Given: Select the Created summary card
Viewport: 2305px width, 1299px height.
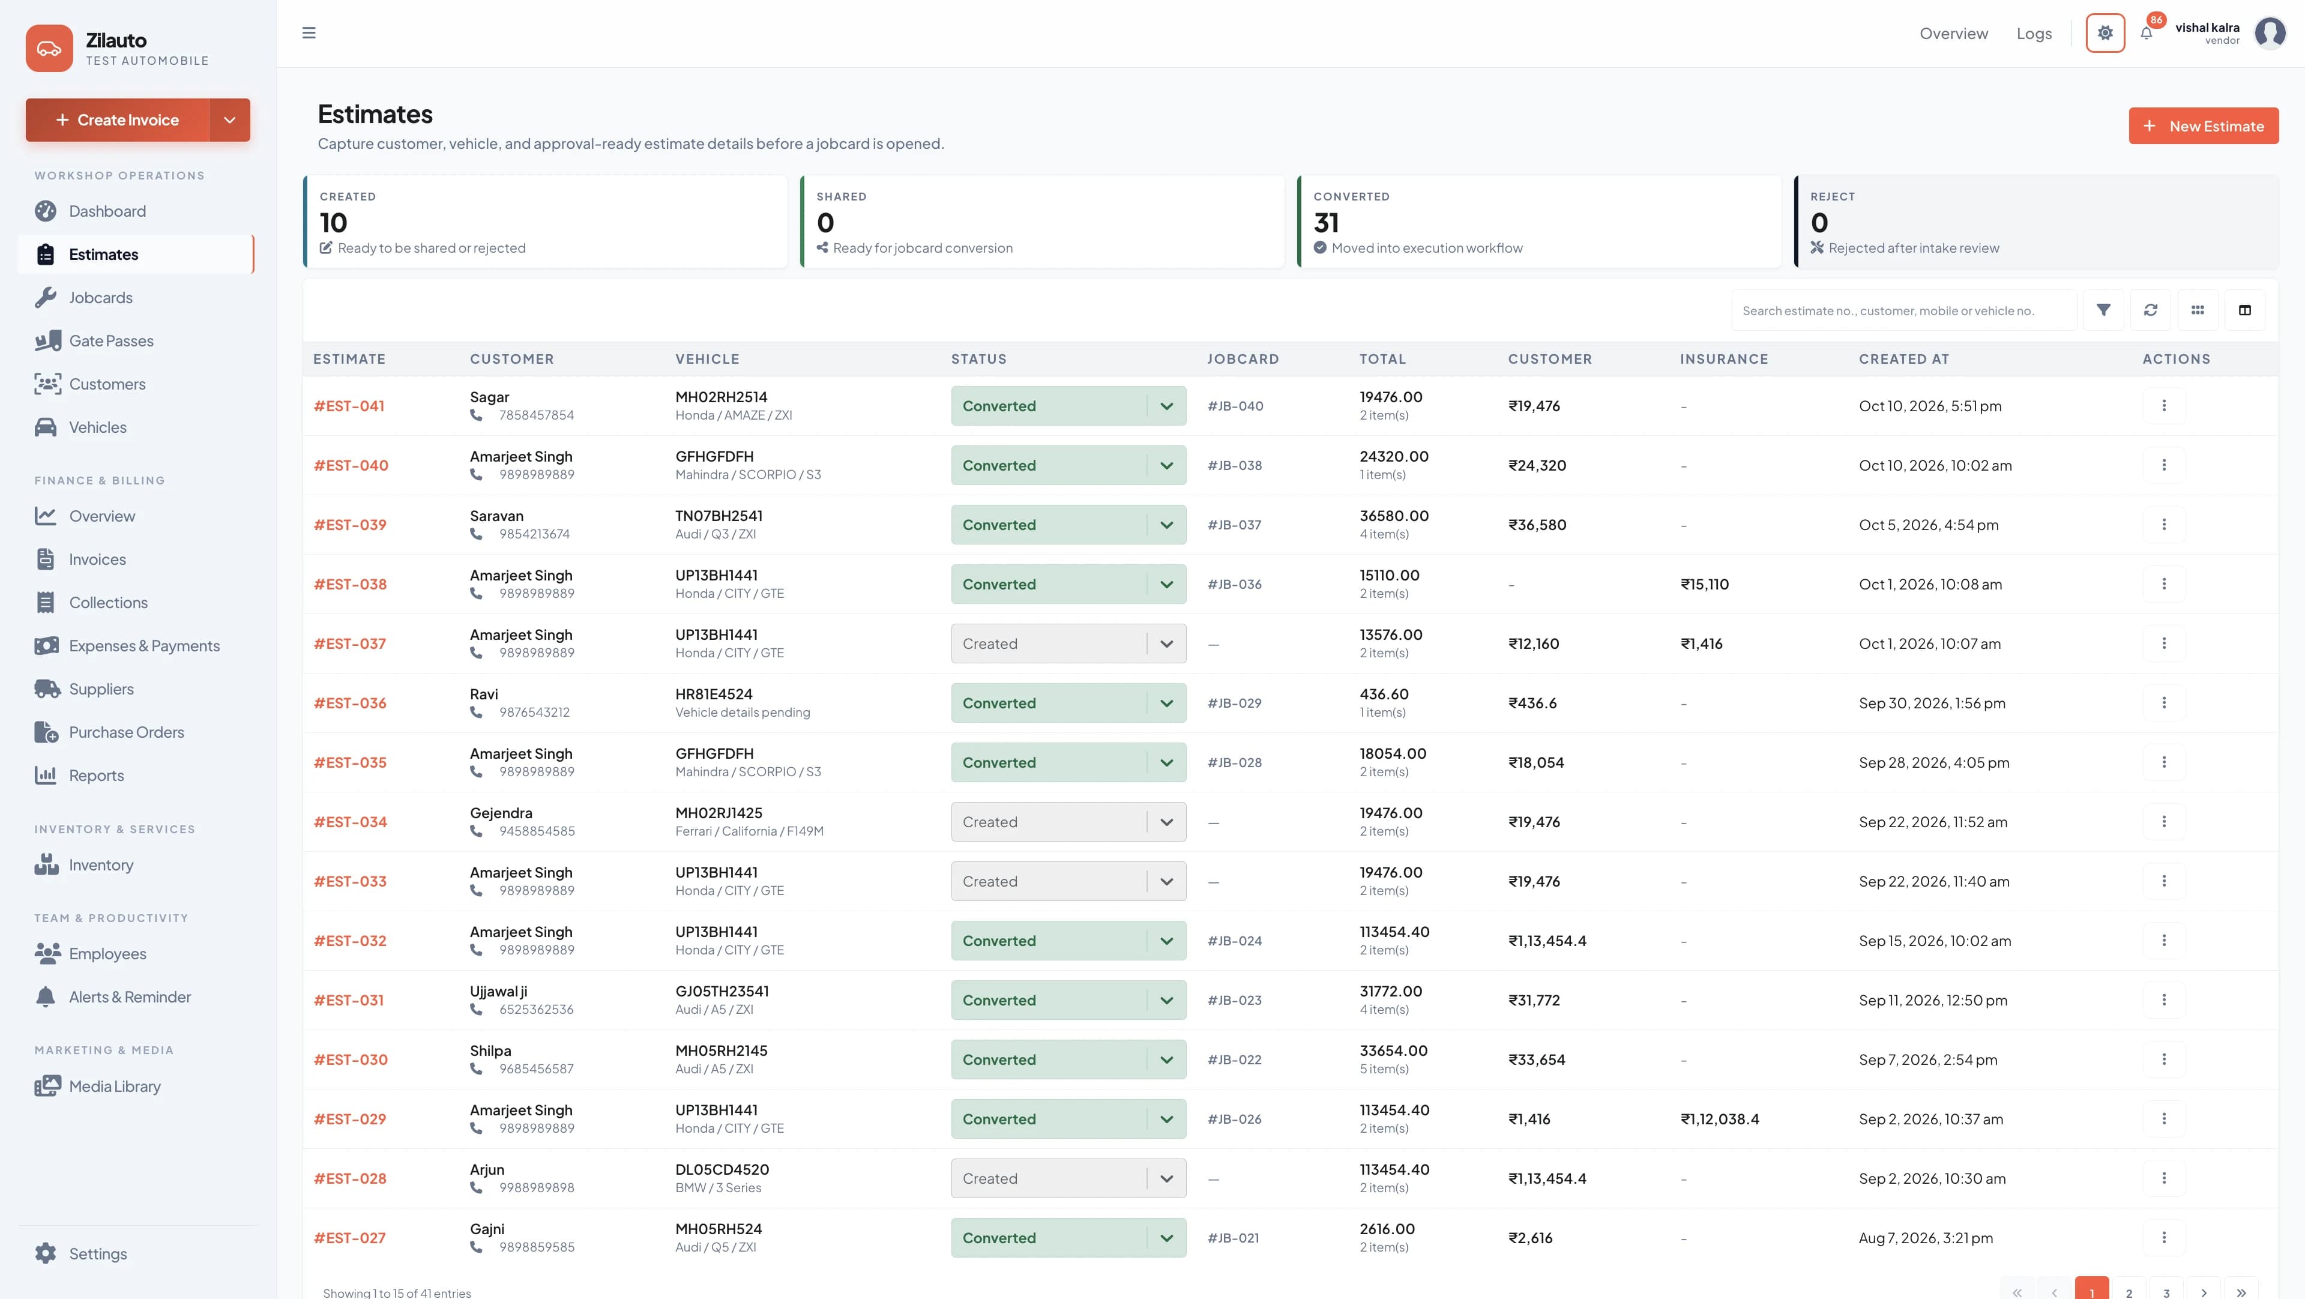Looking at the screenshot, I should pyautogui.click(x=545, y=221).
